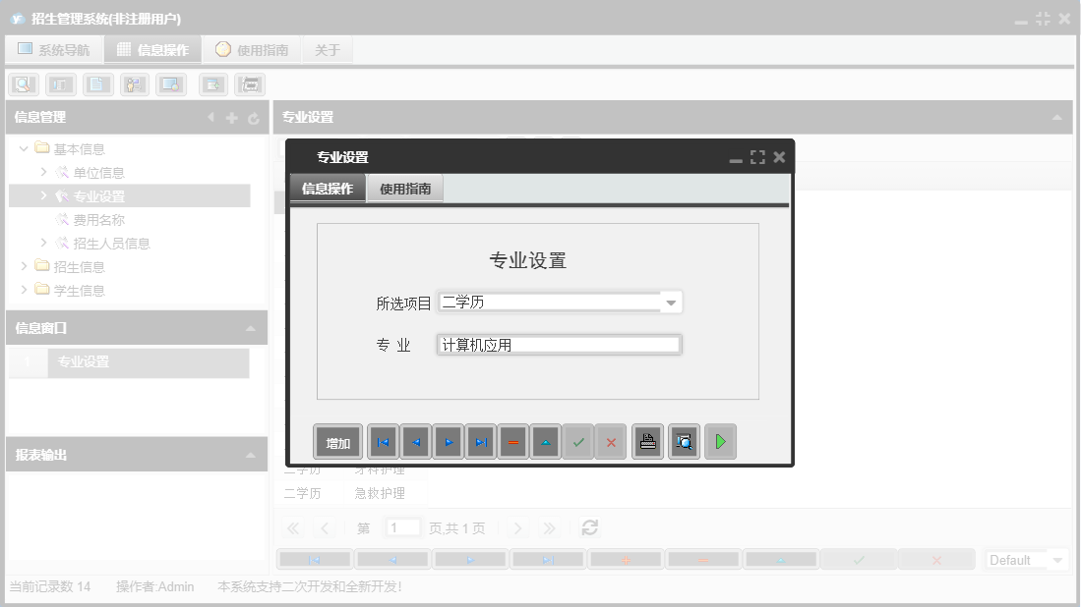Screen dimensions: 1081x607
Task: Open the Default dropdown at bottom right
Action: [x=1026, y=559]
